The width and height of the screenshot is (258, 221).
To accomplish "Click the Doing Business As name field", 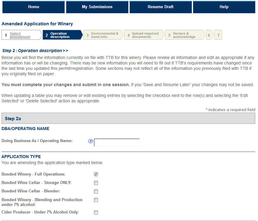I will (117, 142).
